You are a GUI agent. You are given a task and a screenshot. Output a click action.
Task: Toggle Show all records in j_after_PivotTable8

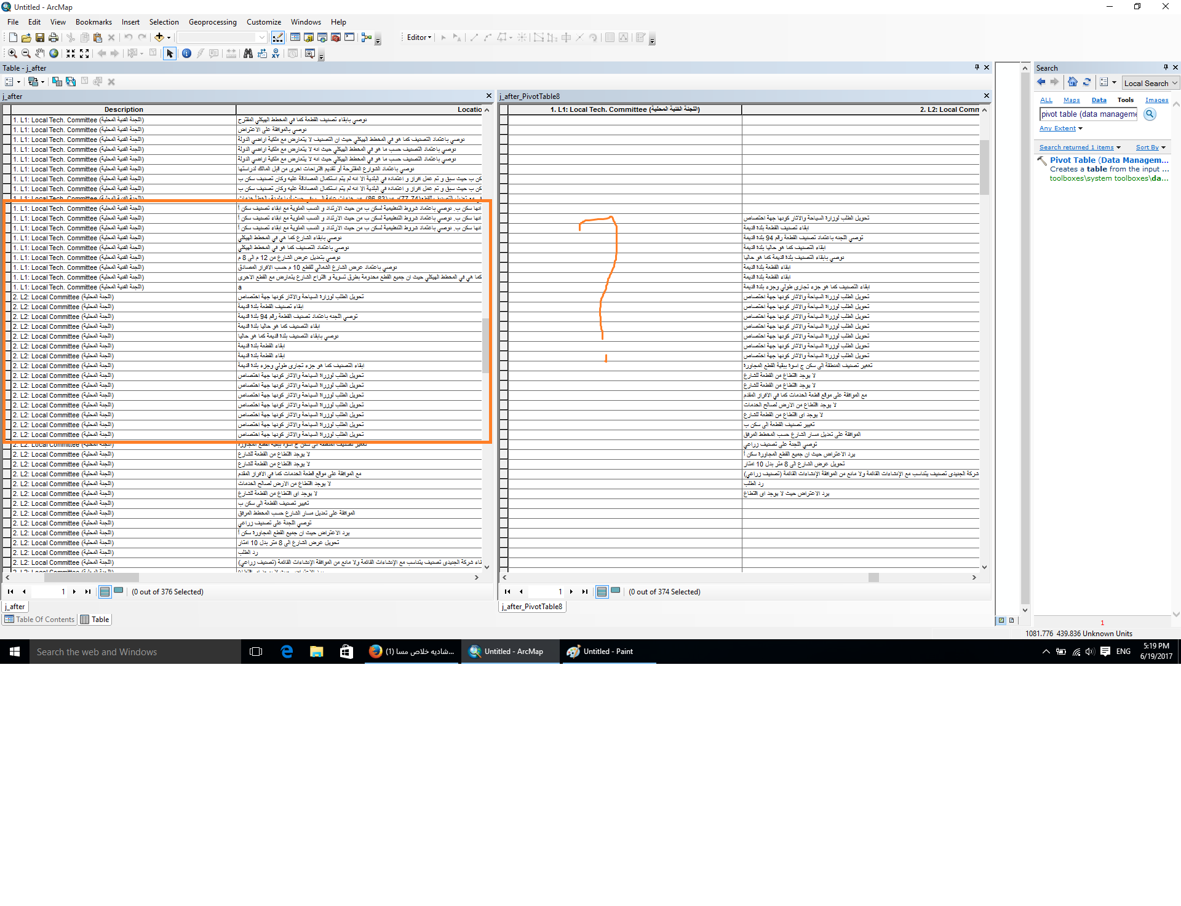point(602,591)
